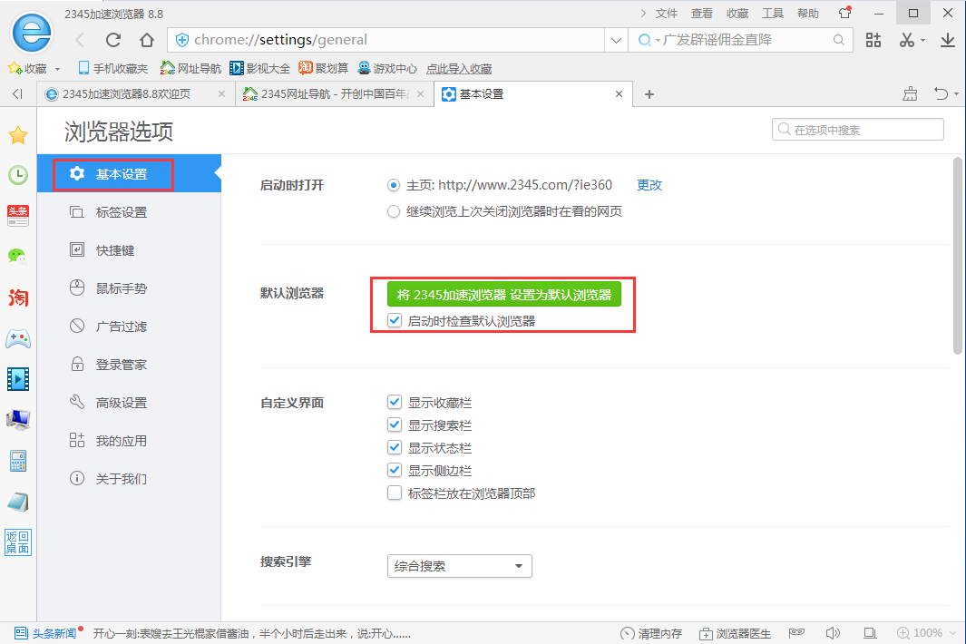Click the 在选项中搜索 search field
This screenshot has width=966, height=644.
click(x=857, y=130)
